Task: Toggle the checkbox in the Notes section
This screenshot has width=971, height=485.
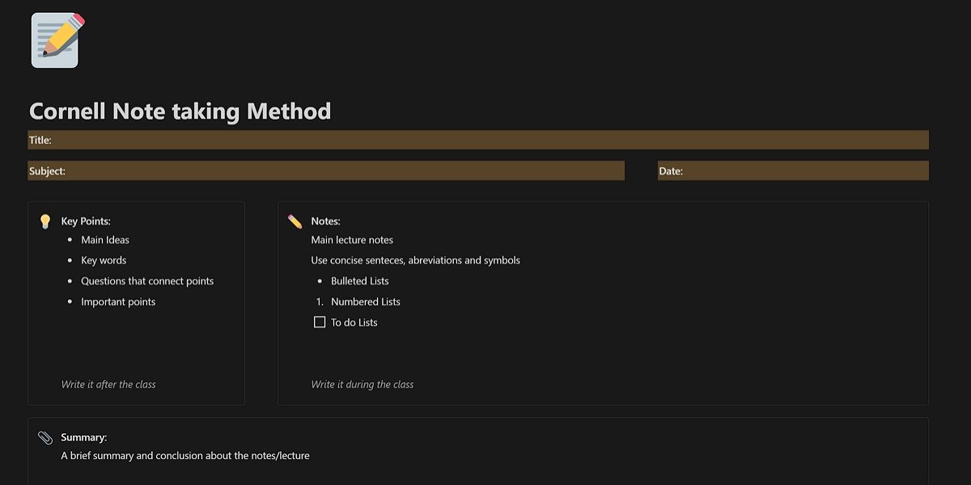Action: coord(320,322)
